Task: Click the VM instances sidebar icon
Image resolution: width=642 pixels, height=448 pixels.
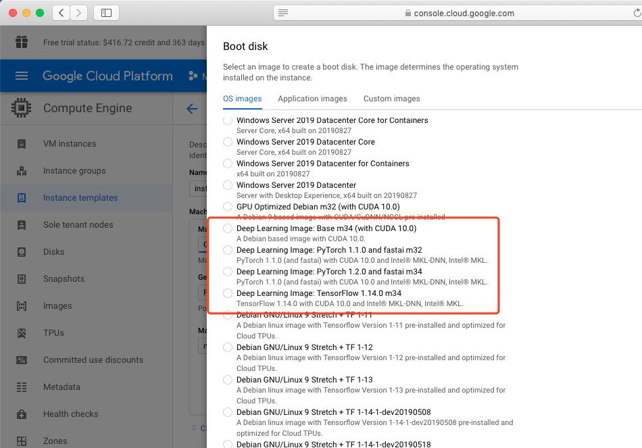Action: (x=22, y=144)
